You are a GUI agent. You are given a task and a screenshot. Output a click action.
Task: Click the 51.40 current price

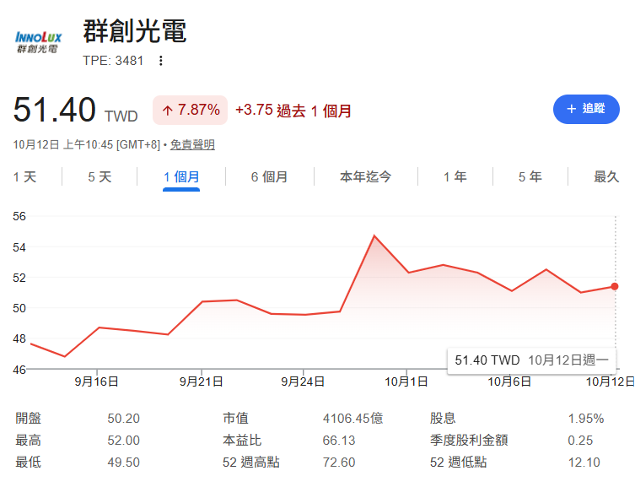(x=54, y=110)
